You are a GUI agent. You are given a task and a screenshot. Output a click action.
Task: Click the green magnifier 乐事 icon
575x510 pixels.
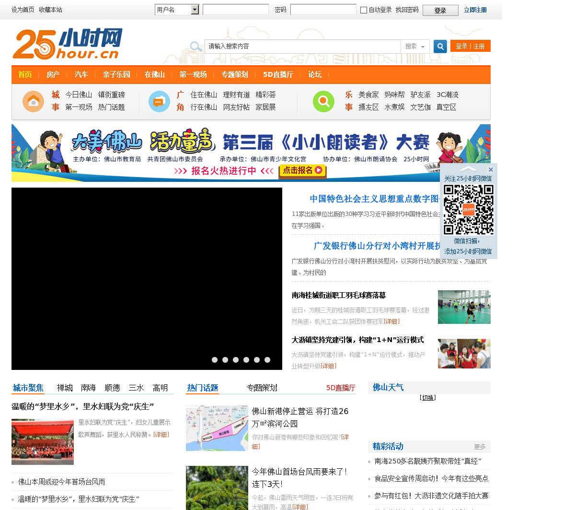click(x=323, y=101)
